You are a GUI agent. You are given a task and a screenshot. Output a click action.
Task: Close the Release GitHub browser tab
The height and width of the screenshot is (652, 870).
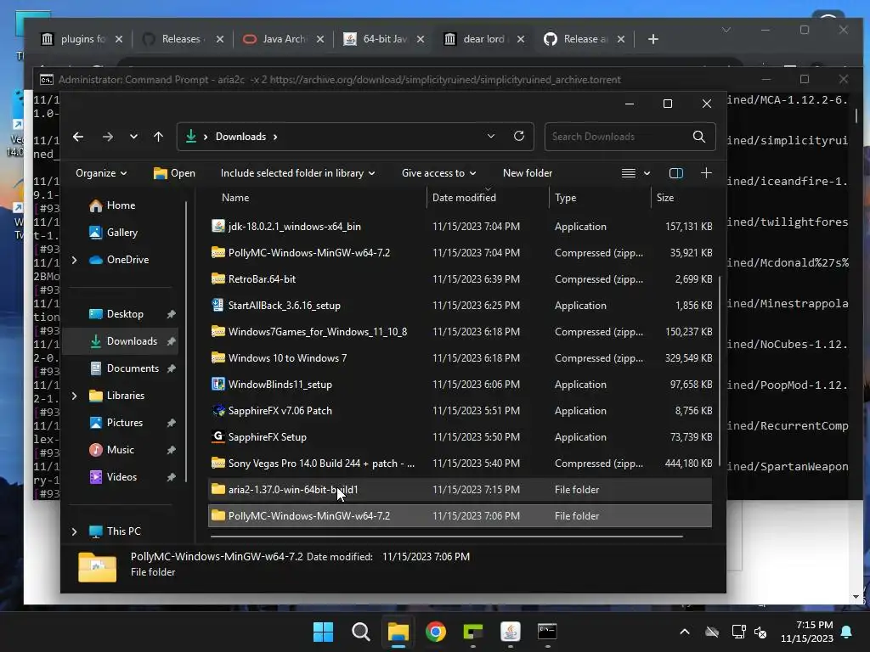[x=621, y=39]
